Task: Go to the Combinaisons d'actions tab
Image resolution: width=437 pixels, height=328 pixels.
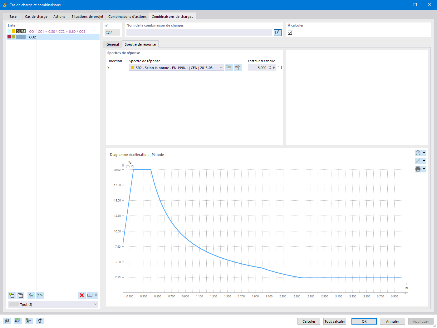Action: point(127,17)
